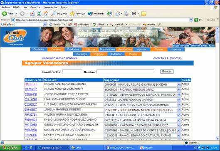The width and height of the screenshot is (220, 151).
Task: Click the printer icon in toolbar
Action: (x=126, y=13)
